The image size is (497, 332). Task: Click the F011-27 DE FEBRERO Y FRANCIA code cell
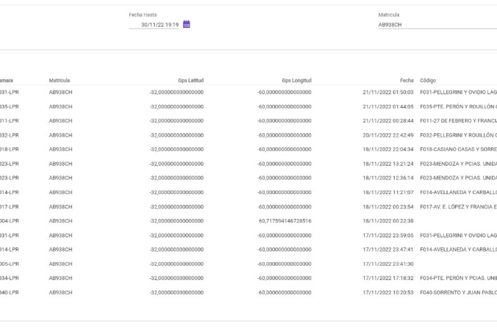point(458,121)
